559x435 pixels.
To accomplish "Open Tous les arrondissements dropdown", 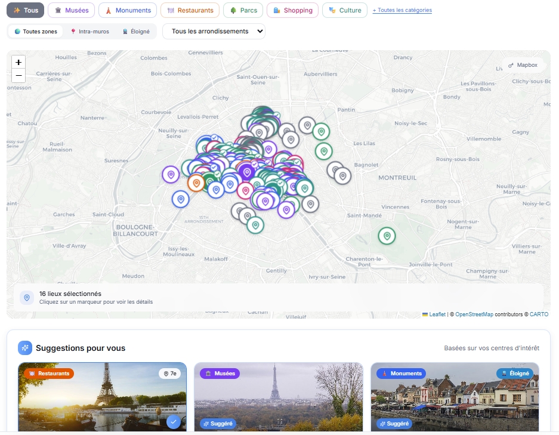I will (x=214, y=32).
